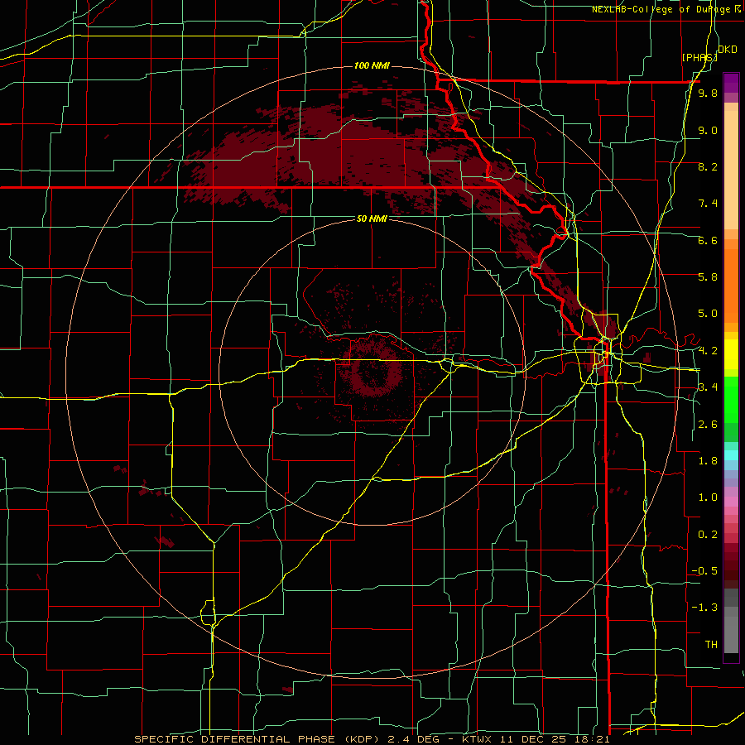Pick the orange color bar segment
745x745 pixels.
(x=731, y=285)
